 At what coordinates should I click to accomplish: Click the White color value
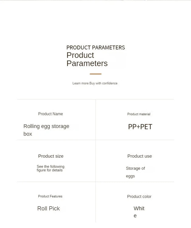tap(139, 212)
